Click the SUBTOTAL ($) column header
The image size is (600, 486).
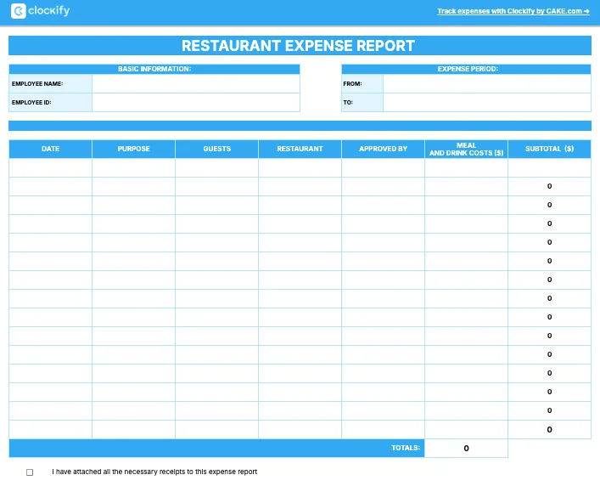pos(549,149)
